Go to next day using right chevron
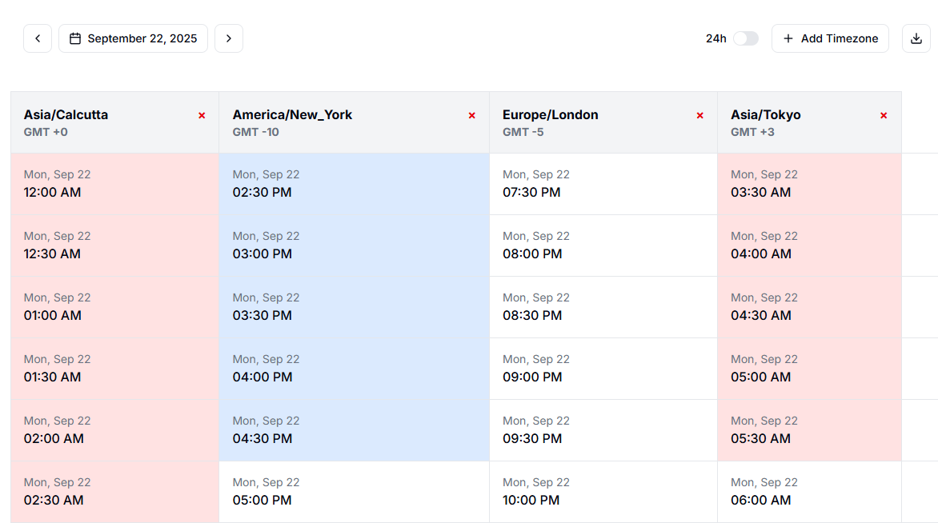This screenshot has width=938, height=523. coord(229,38)
